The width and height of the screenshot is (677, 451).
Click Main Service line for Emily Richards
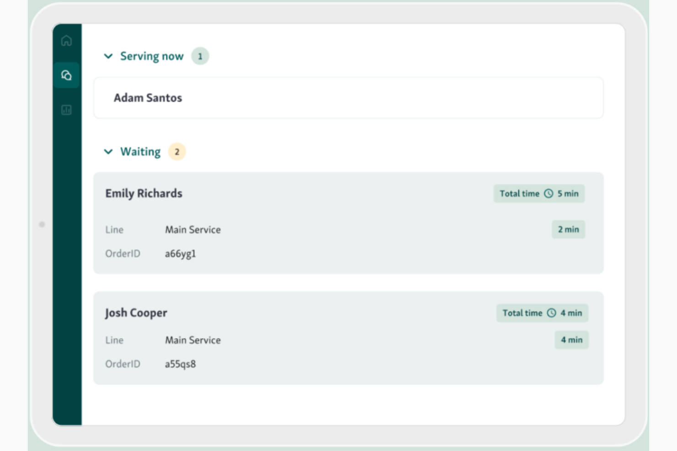193,230
